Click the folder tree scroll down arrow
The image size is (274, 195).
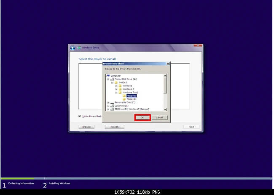[x=165, y=109]
